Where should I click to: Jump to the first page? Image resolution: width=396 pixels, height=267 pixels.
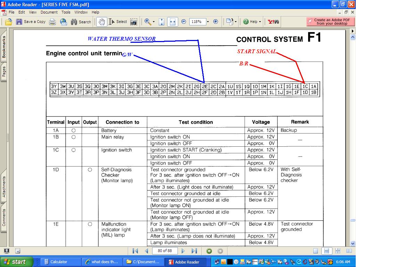[x=135, y=251]
